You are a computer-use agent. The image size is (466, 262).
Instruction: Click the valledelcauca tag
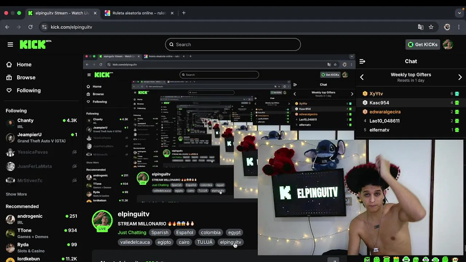[x=135, y=242]
